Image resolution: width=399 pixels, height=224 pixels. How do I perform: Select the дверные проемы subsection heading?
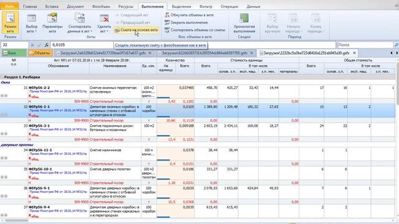17,145
